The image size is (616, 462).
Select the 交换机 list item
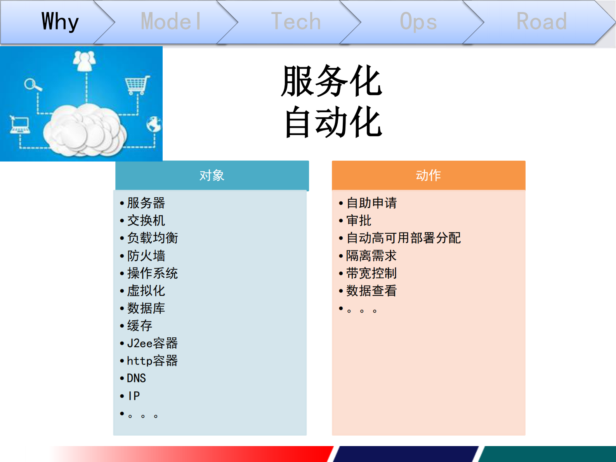pyautogui.click(x=146, y=221)
